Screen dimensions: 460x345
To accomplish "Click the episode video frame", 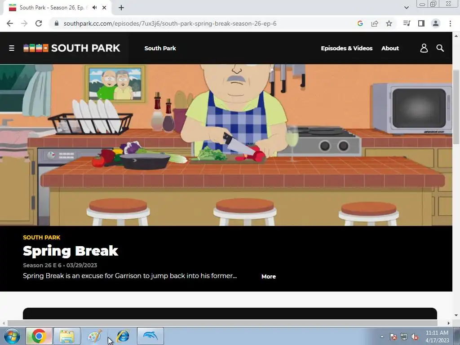I will pos(226,145).
